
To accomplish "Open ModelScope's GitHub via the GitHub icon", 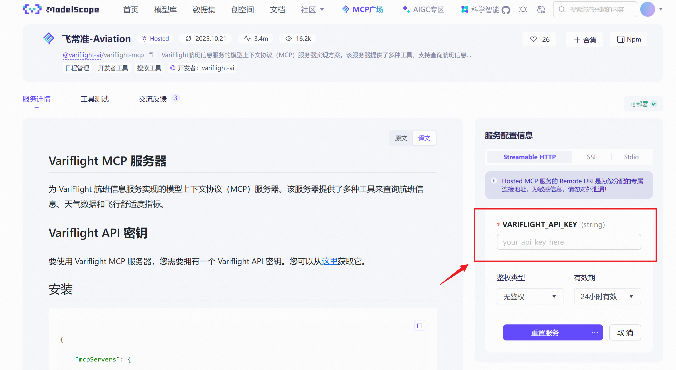I will click(x=506, y=10).
